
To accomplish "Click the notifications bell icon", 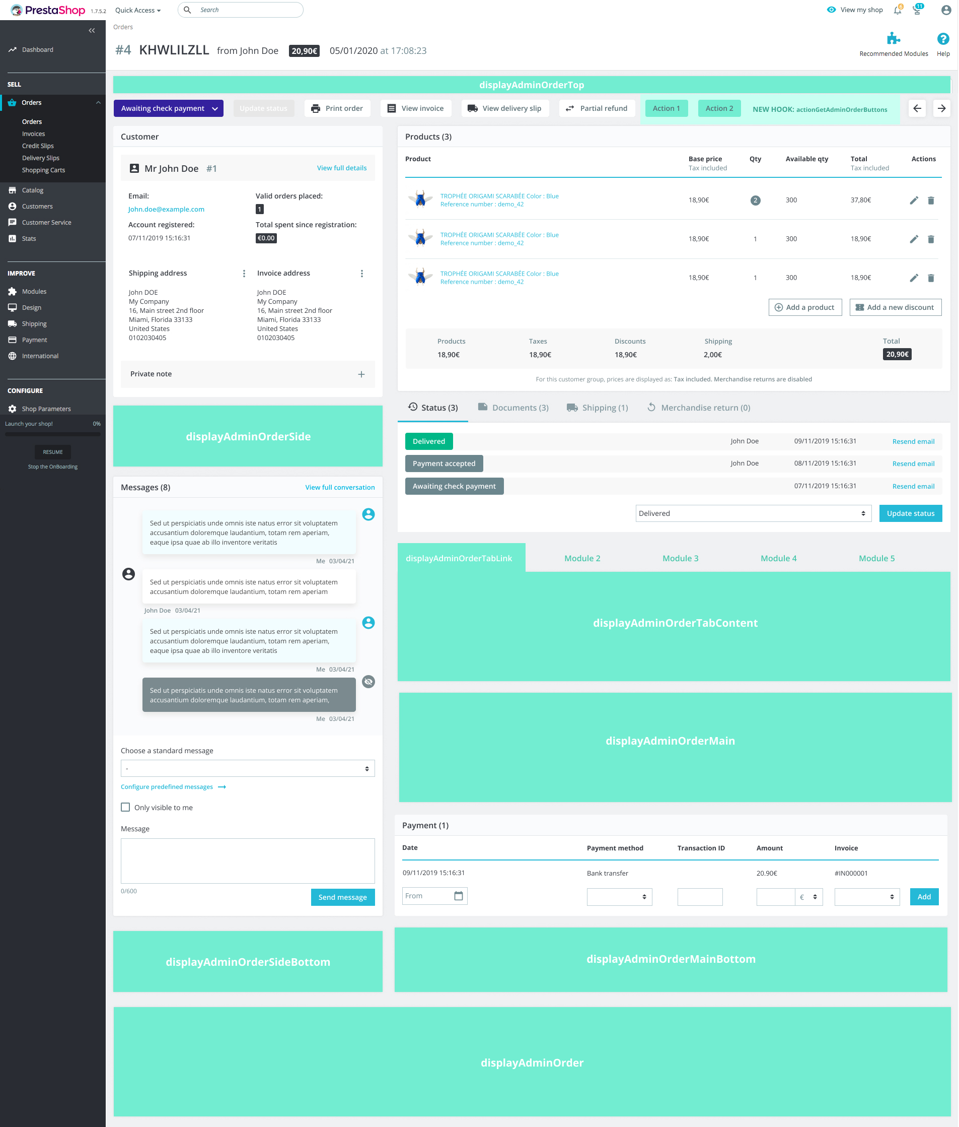I will click(x=897, y=11).
